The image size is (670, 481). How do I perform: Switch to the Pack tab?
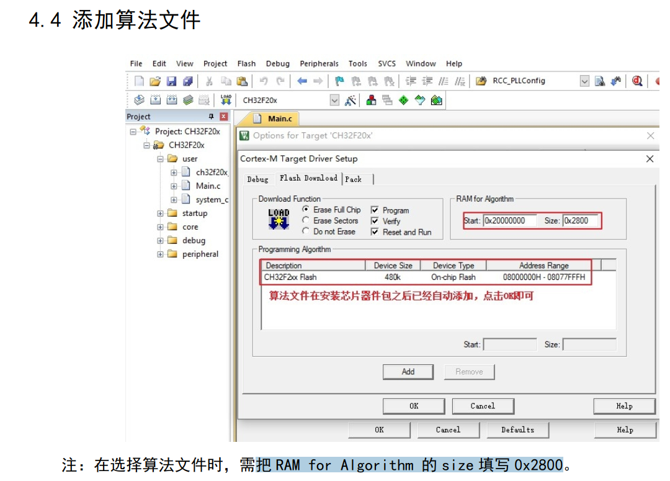(x=354, y=179)
